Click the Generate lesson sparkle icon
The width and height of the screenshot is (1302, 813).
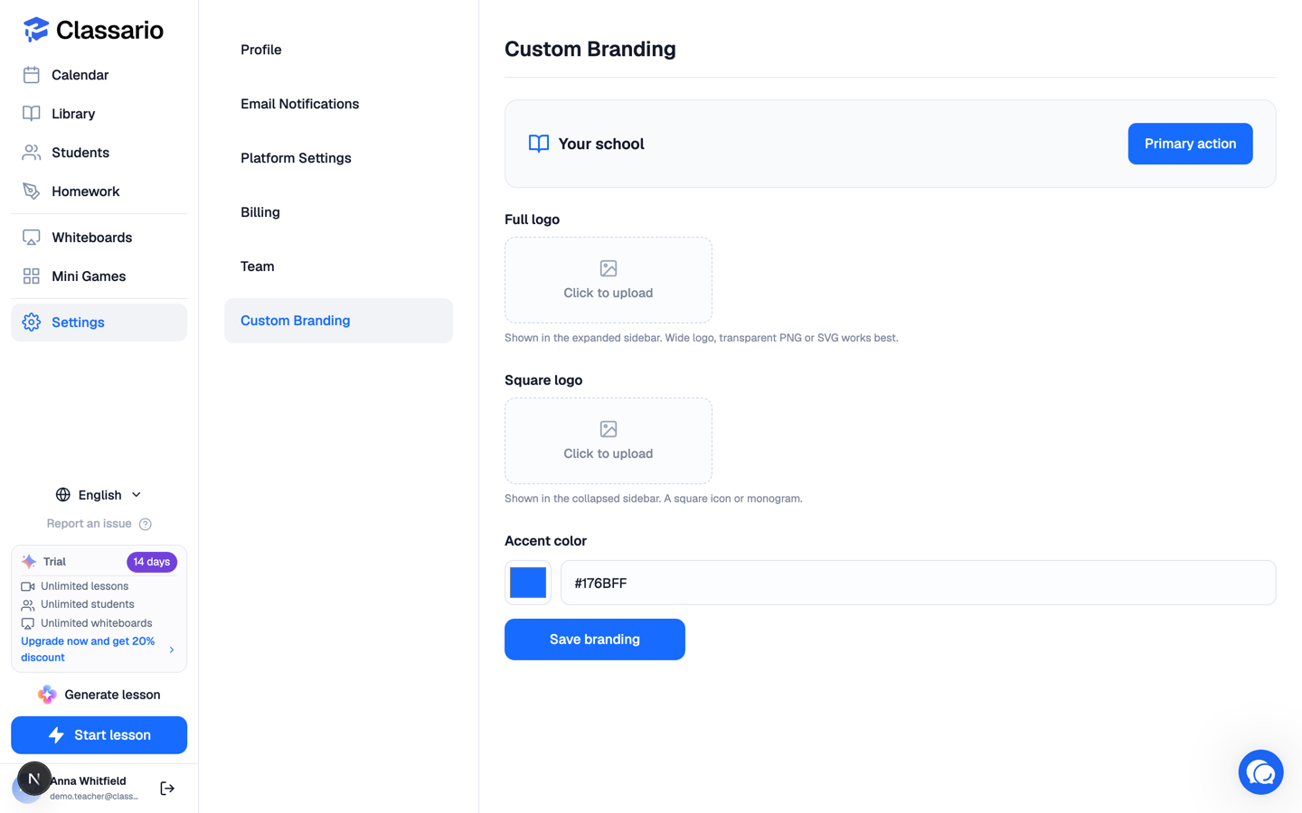(47, 695)
